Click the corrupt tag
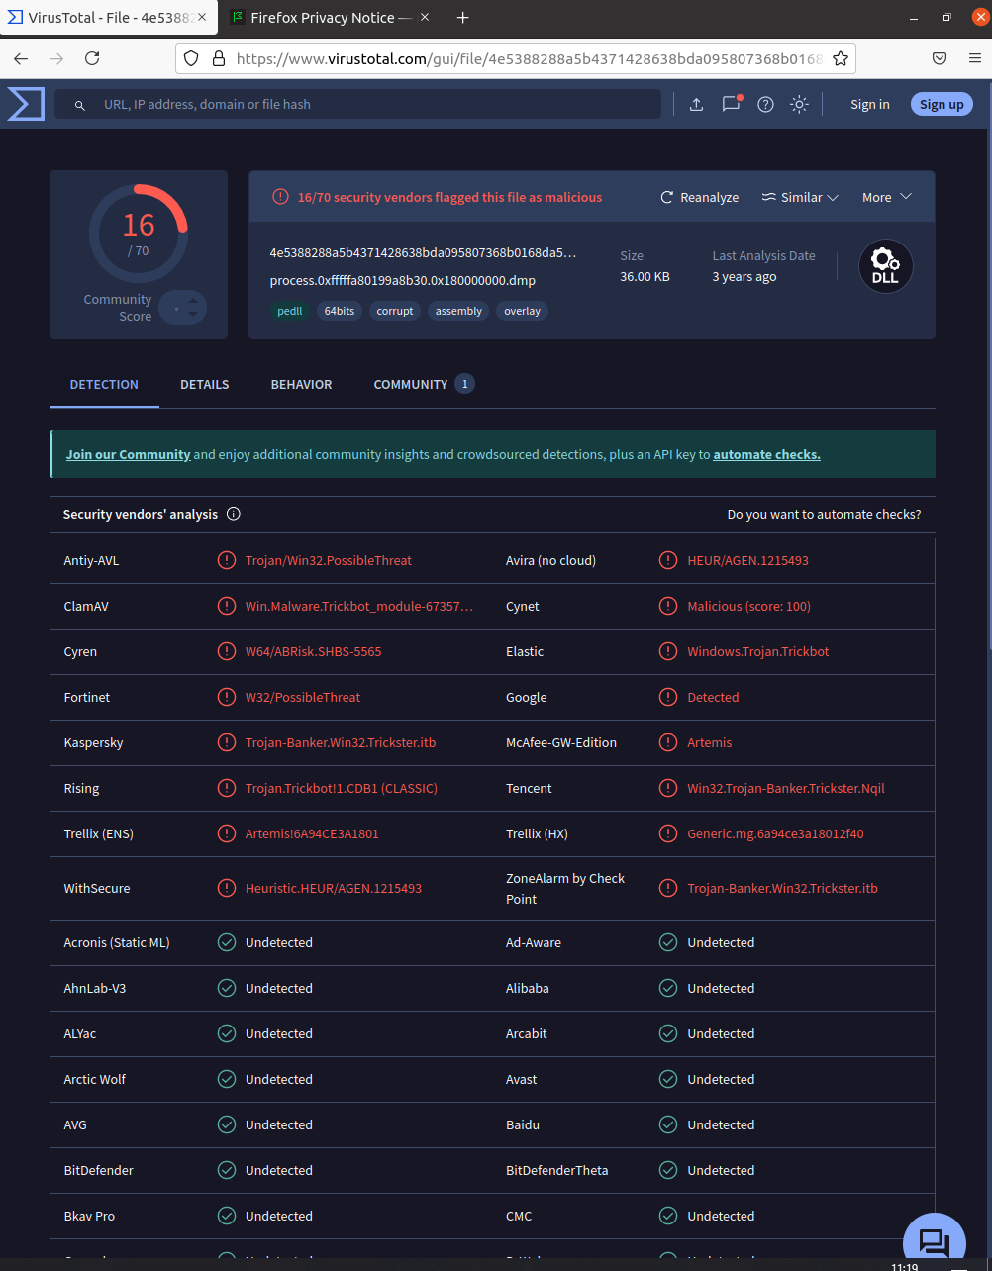The width and height of the screenshot is (992, 1271). tap(395, 311)
